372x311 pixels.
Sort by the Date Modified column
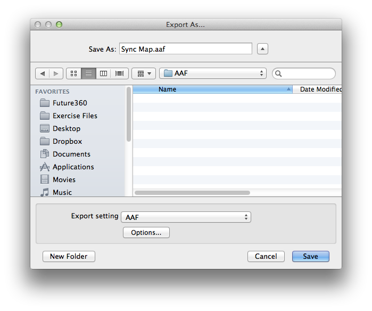coord(317,89)
